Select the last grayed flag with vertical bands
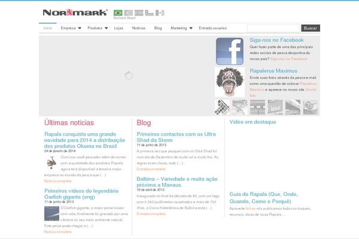This screenshot has width=359, height=239. tap(160, 13)
